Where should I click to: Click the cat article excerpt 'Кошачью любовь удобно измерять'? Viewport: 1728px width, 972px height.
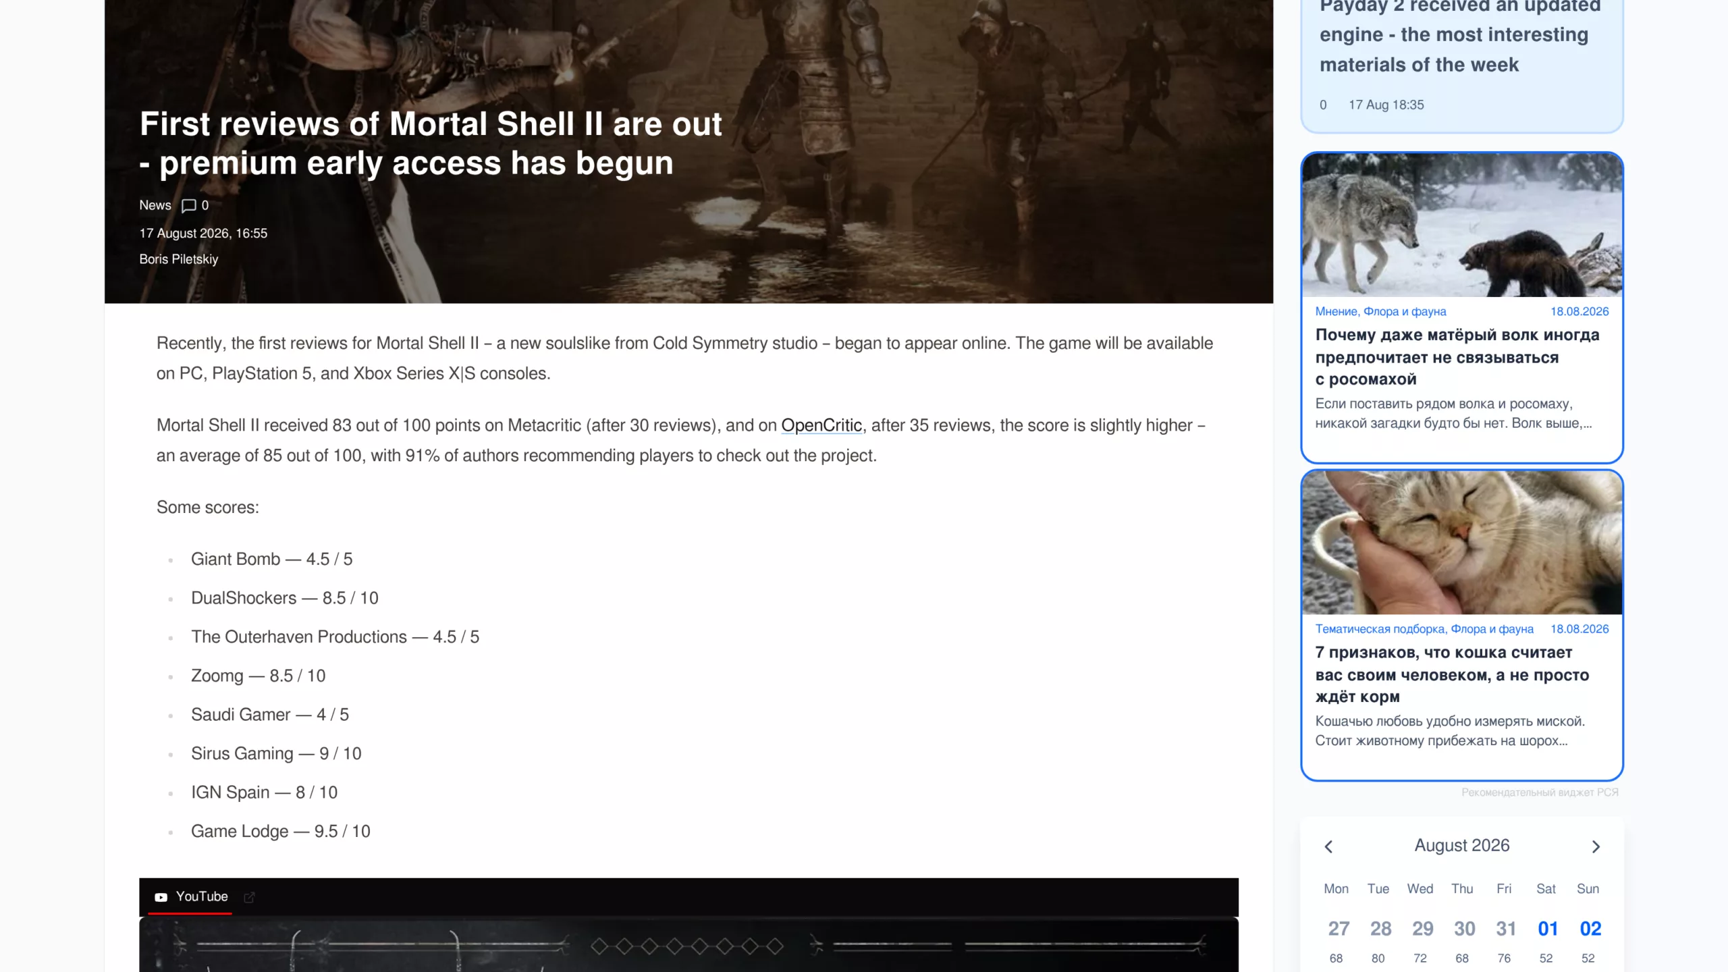(1450, 731)
